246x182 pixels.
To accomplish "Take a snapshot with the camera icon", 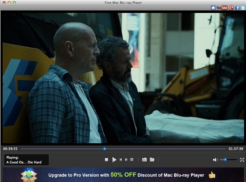I will (144, 160).
